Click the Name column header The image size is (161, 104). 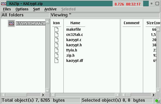(x=75, y=23)
